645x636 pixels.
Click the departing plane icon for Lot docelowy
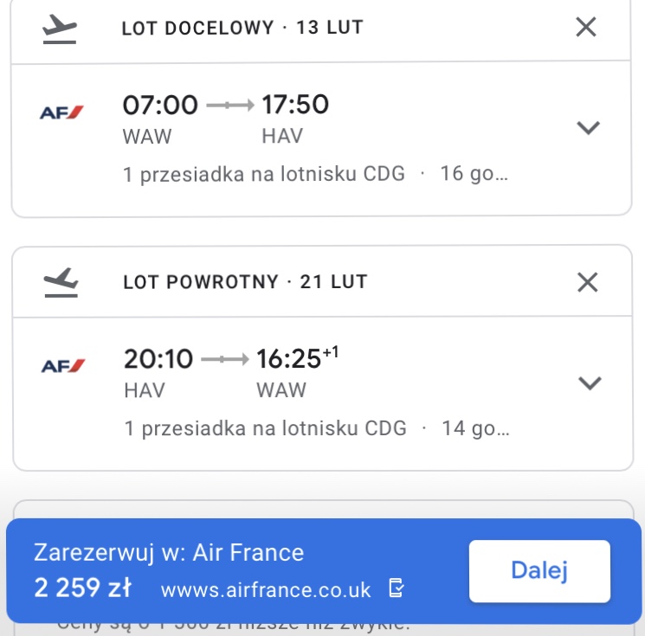pyautogui.click(x=60, y=29)
